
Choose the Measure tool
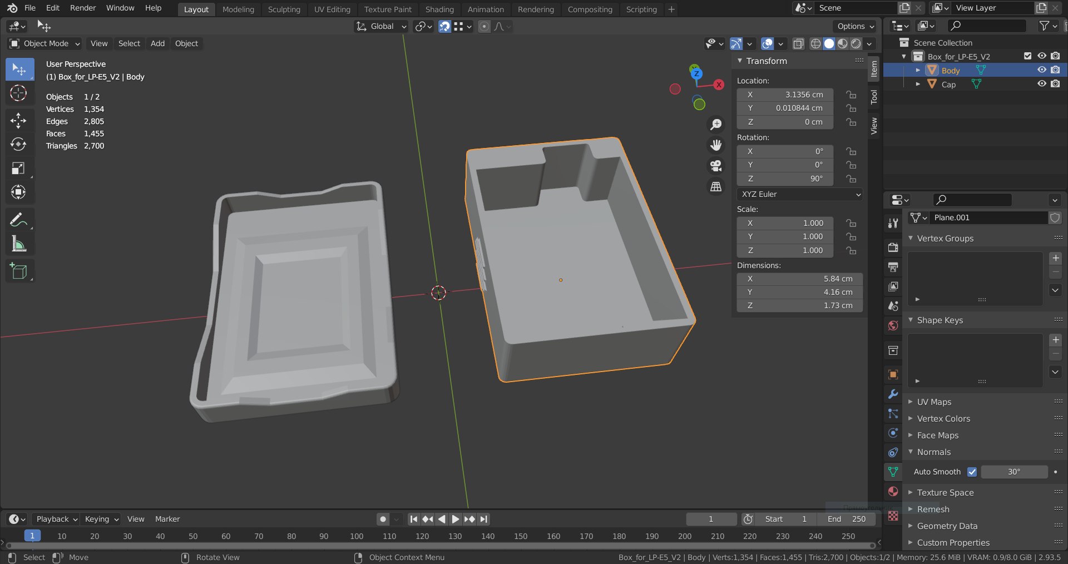[18, 244]
